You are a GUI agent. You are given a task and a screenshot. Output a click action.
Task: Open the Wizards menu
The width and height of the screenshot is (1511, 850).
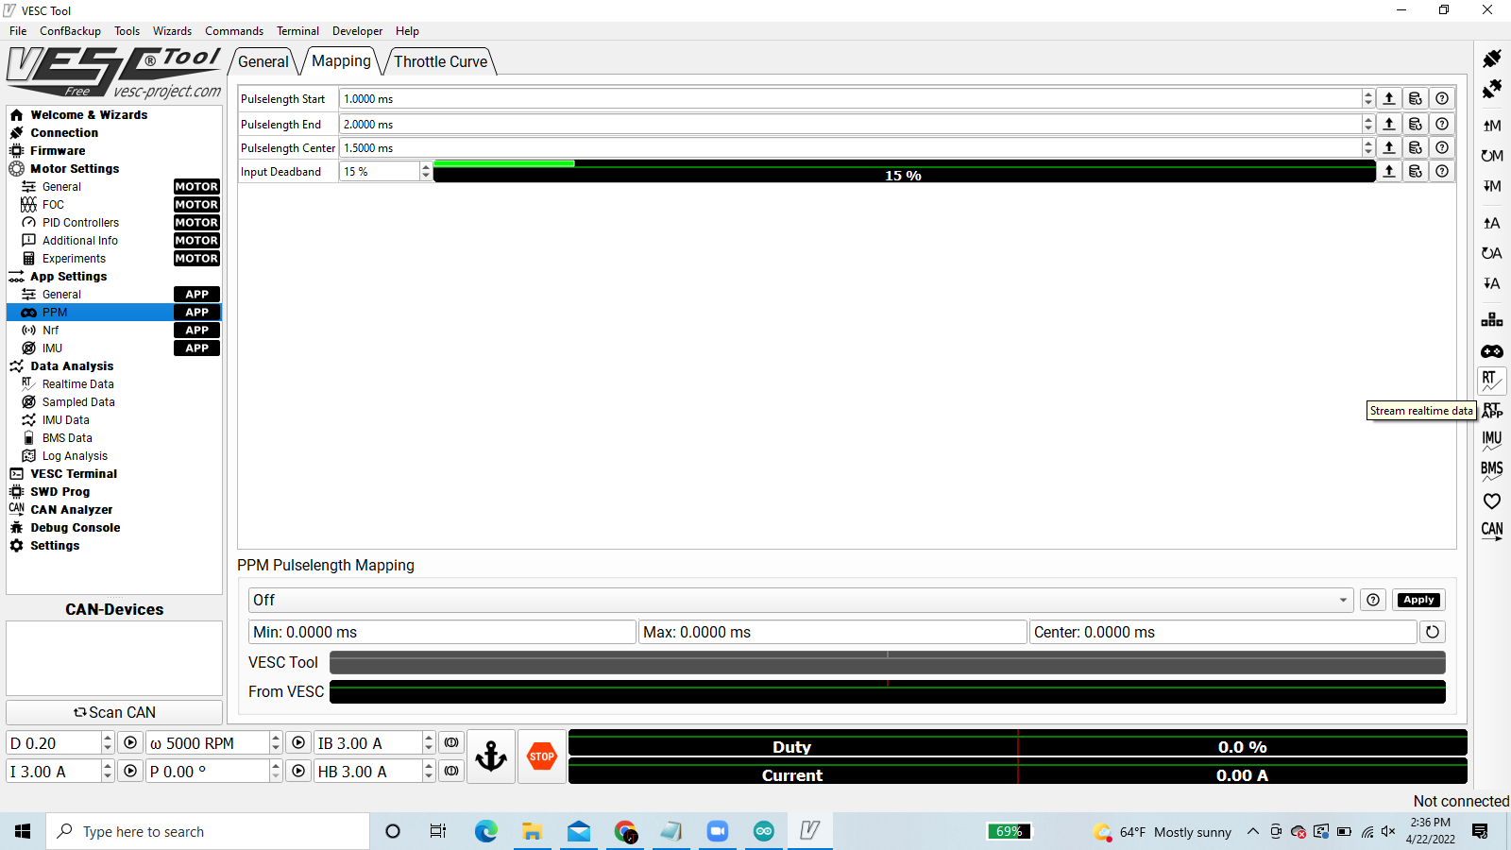(172, 31)
